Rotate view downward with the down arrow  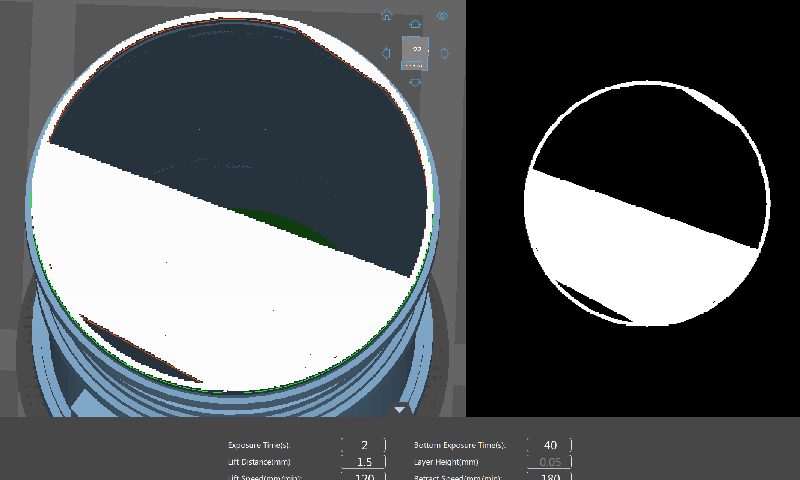click(x=415, y=82)
